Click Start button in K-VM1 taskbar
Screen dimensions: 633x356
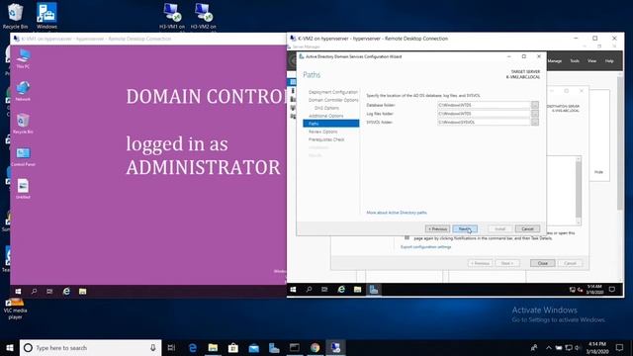tap(18, 291)
